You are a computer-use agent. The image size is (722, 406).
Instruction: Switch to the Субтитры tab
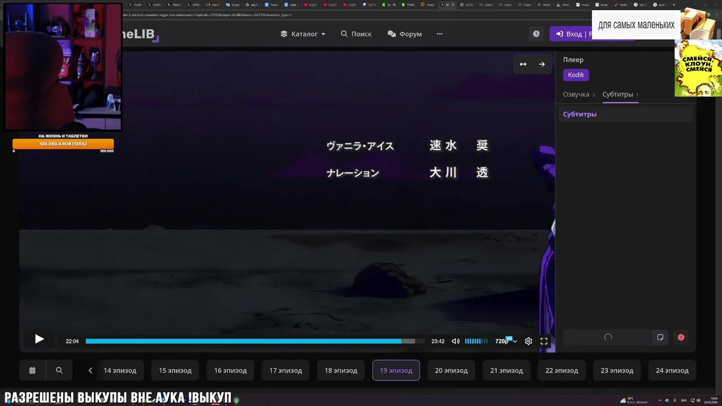(x=620, y=94)
